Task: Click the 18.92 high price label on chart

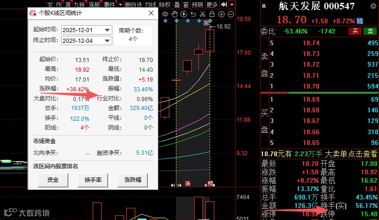Action: [223, 27]
